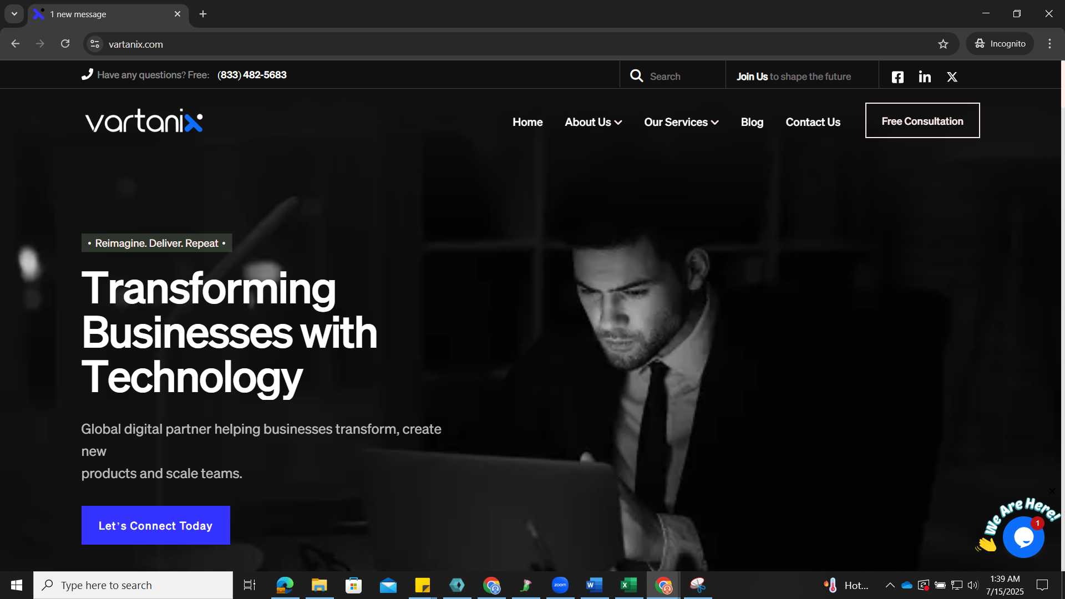Go to the Home page

click(528, 122)
